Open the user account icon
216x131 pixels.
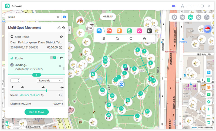[183, 6]
